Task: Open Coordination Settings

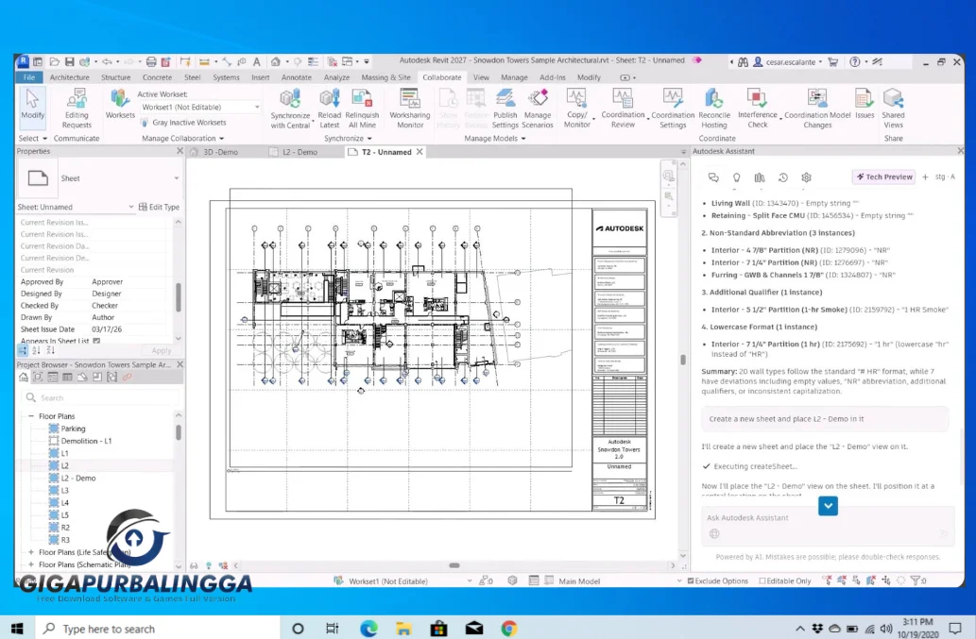Action: click(x=673, y=109)
